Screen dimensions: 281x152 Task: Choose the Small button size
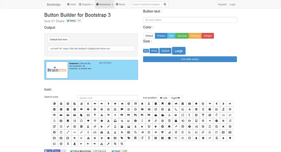point(154,51)
